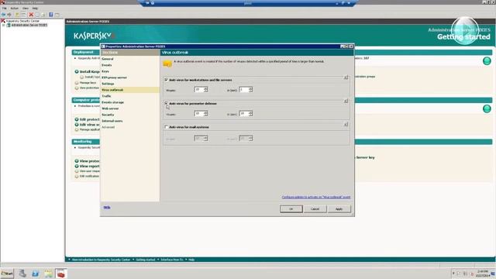The width and height of the screenshot is (496, 279).
Task: Click the red X delete toolbar icon
Action: pos(31,15)
